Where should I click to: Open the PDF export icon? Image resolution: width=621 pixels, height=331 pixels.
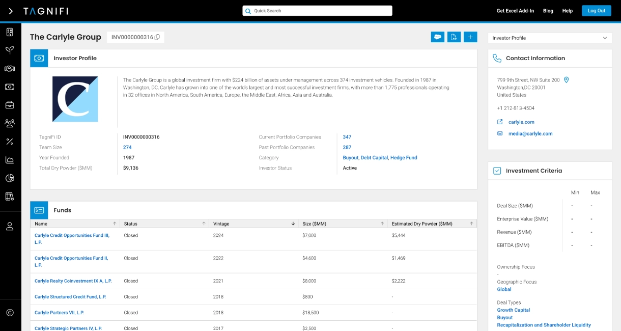[x=454, y=37]
